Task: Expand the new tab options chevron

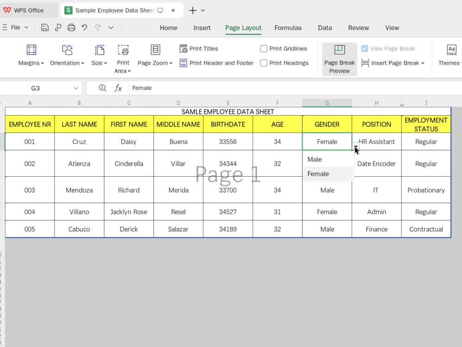Action: point(203,10)
